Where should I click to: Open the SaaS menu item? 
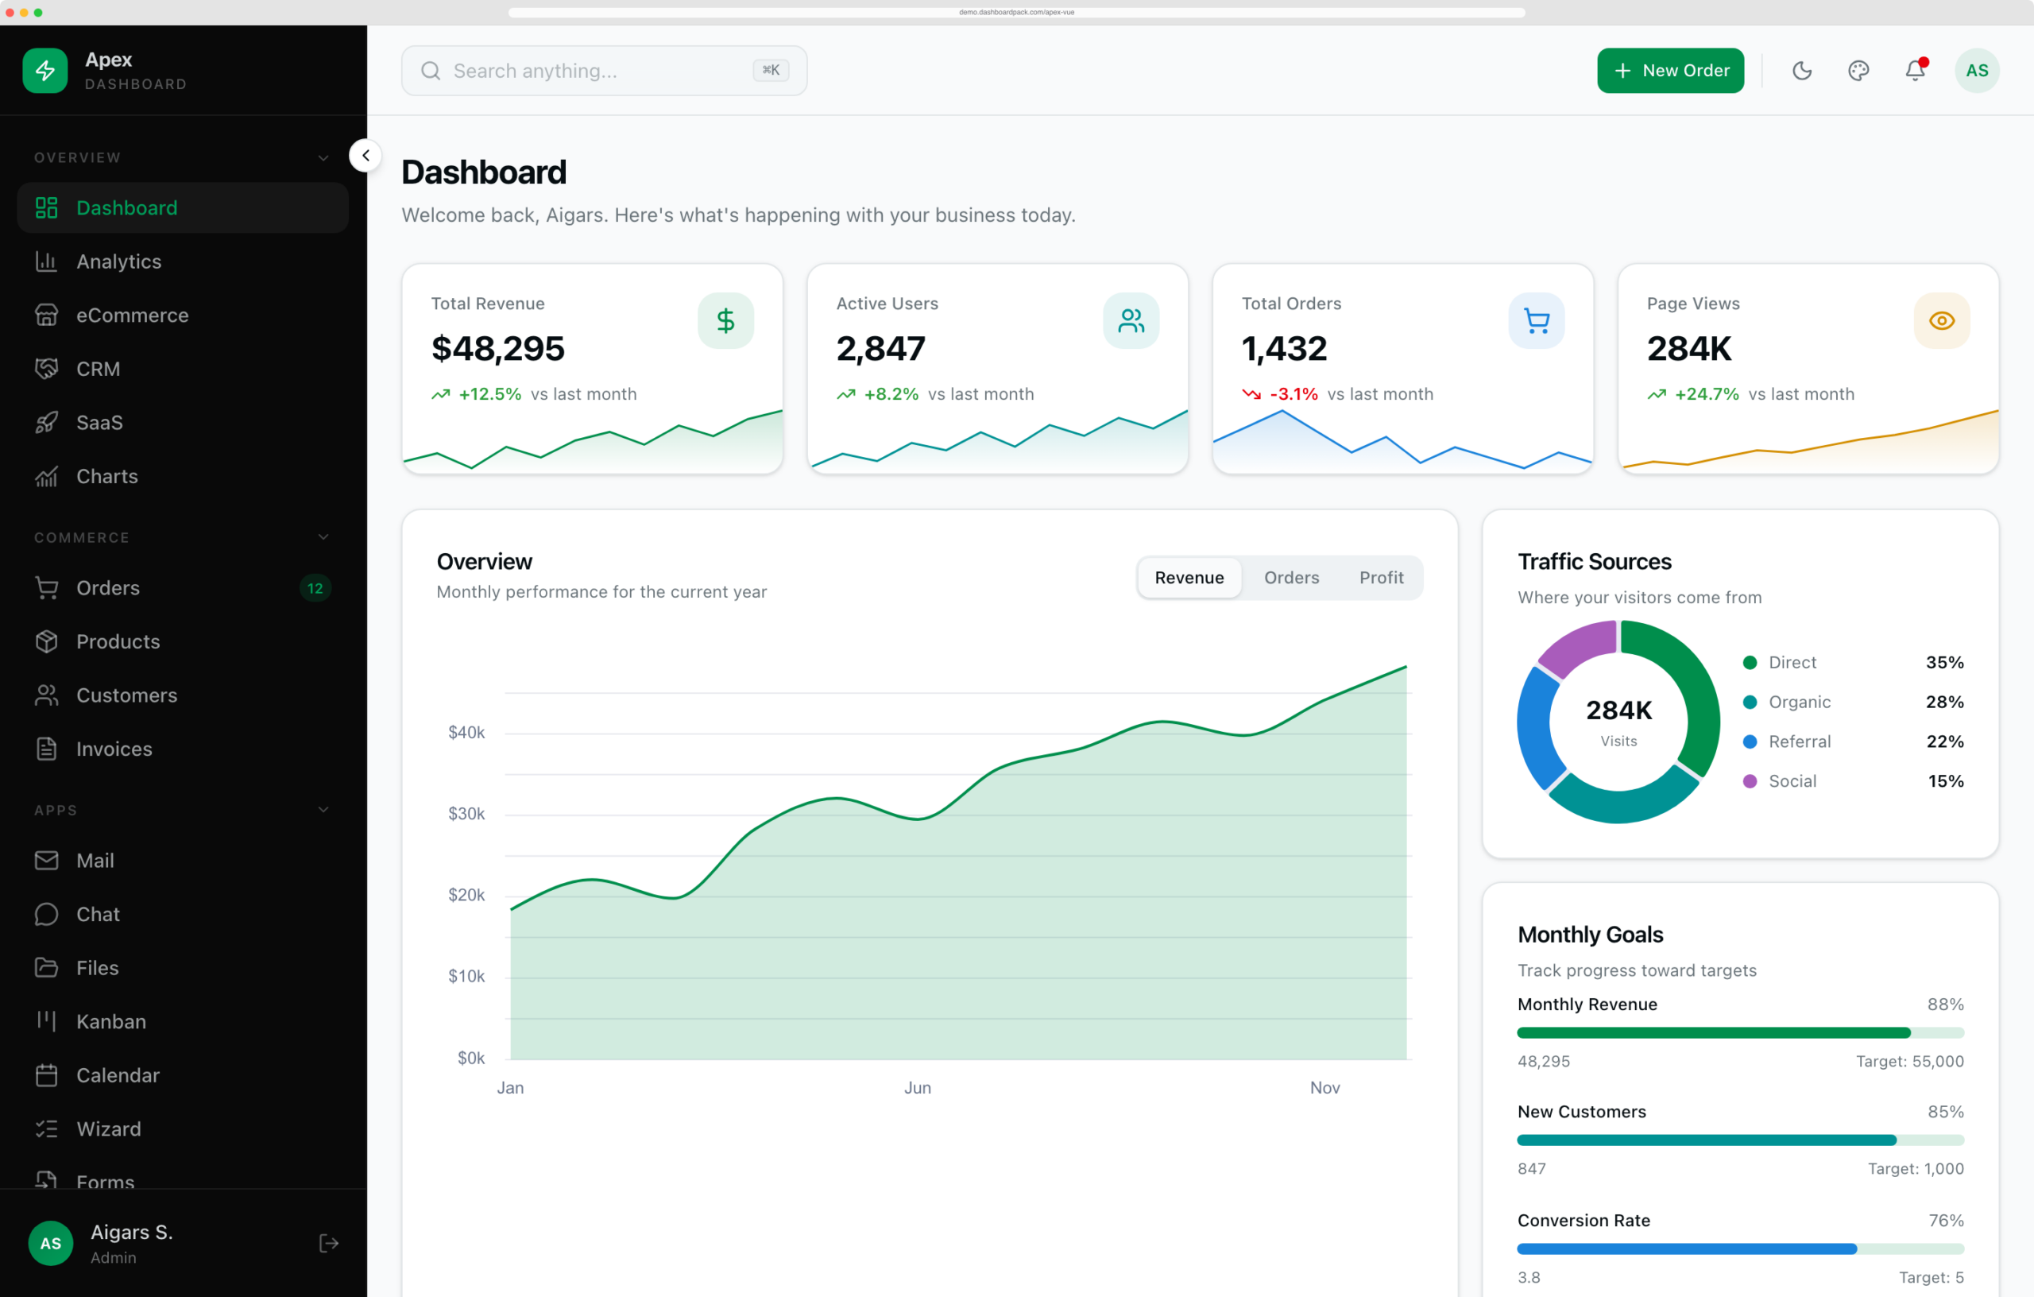pyautogui.click(x=183, y=423)
